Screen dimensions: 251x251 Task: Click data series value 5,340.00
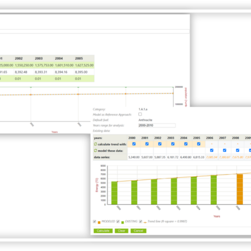[134, 157]
